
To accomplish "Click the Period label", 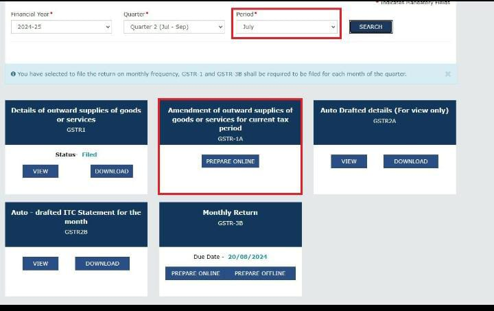I will point(246,14).
